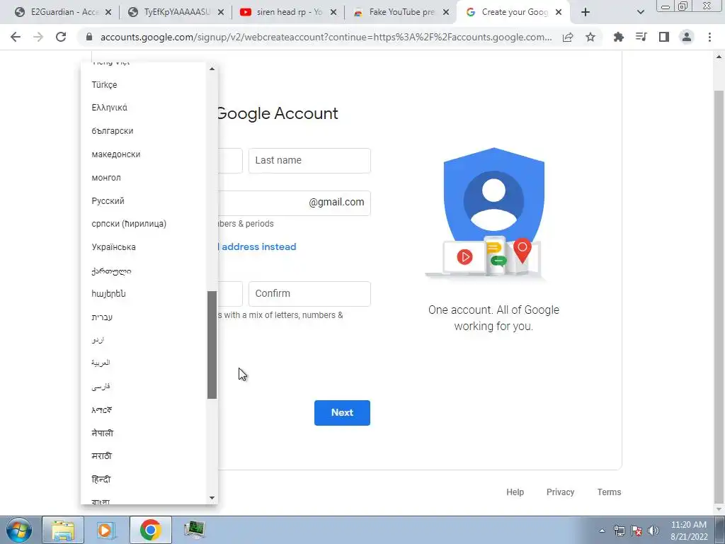The image size is (725, 544).
Task: View site info via the lock icon
Action: pyautogui.click(x=89, y=37)
